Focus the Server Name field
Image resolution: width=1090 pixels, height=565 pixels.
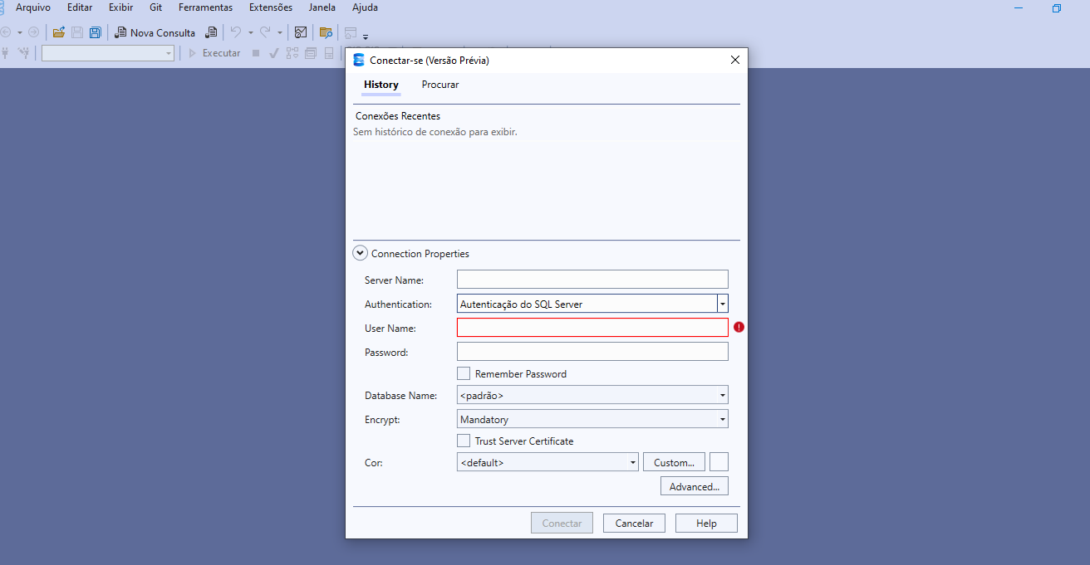[592, 280]
